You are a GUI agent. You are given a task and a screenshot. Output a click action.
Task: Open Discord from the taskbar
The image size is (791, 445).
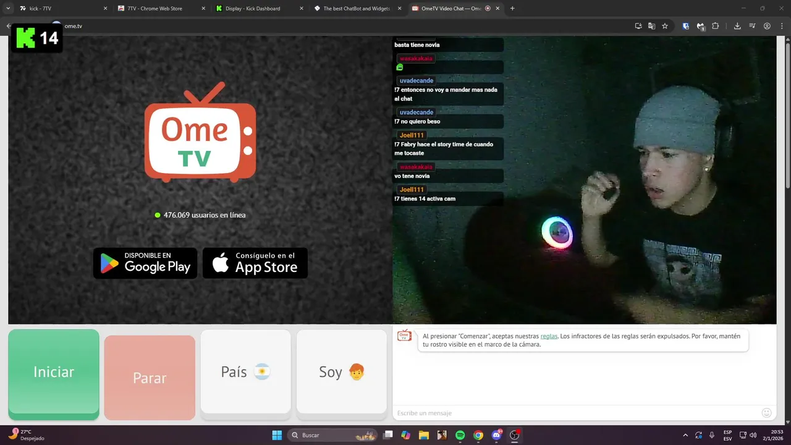click(496, 435)
